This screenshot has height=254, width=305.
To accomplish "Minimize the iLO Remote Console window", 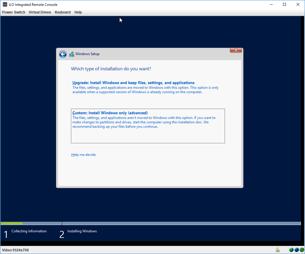I will click(x=271, y=4).
